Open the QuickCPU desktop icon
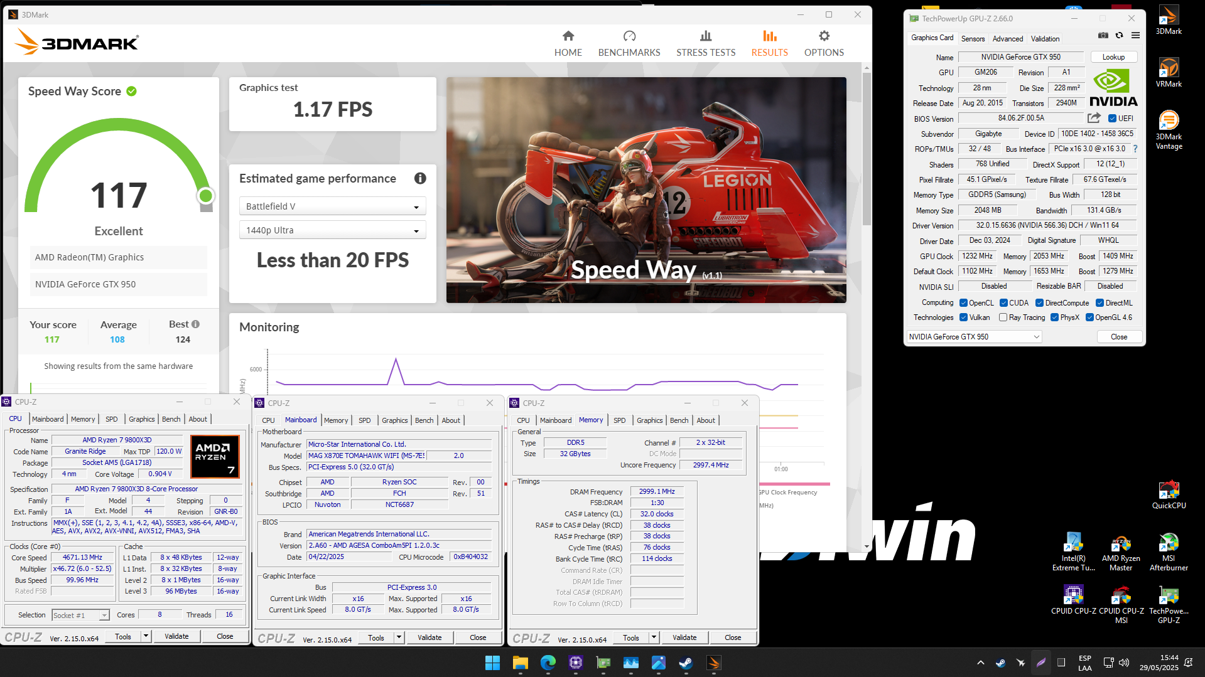The image size is (1205, 677). click(1169, 494)
